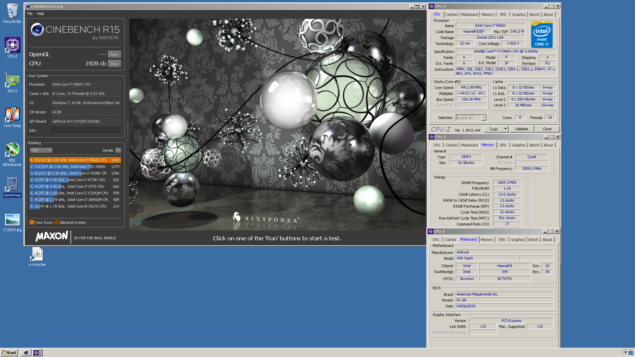Select ranking row Intel Core i7-5960X 1928
This screenshot has width=635, height=357.
click(x=75, y=160)
